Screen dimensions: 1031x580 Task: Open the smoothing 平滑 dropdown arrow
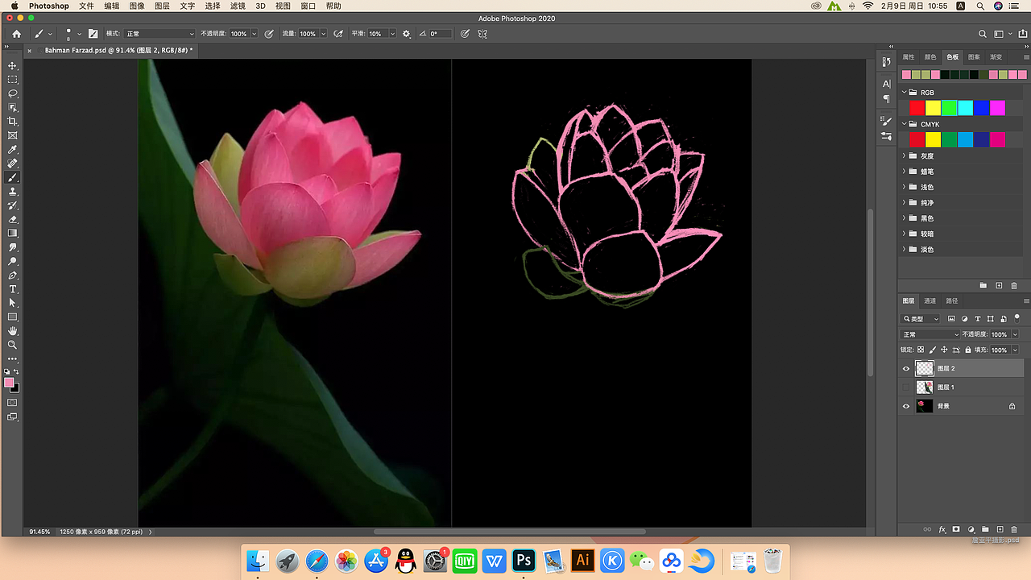[x=392, y=34]
